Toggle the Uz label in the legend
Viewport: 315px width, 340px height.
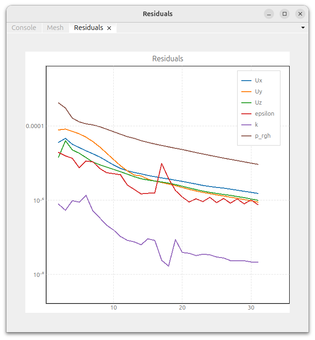point(258,103)
